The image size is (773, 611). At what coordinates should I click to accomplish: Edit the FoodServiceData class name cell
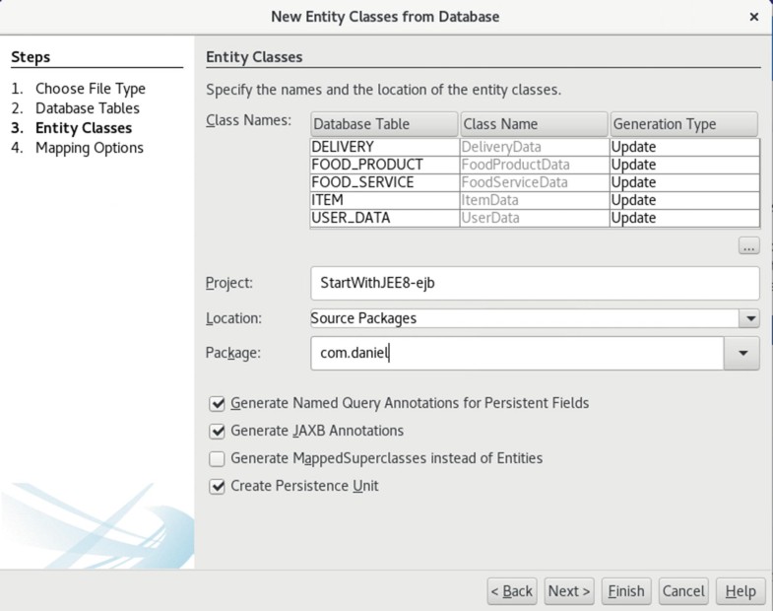click(535, 182)
